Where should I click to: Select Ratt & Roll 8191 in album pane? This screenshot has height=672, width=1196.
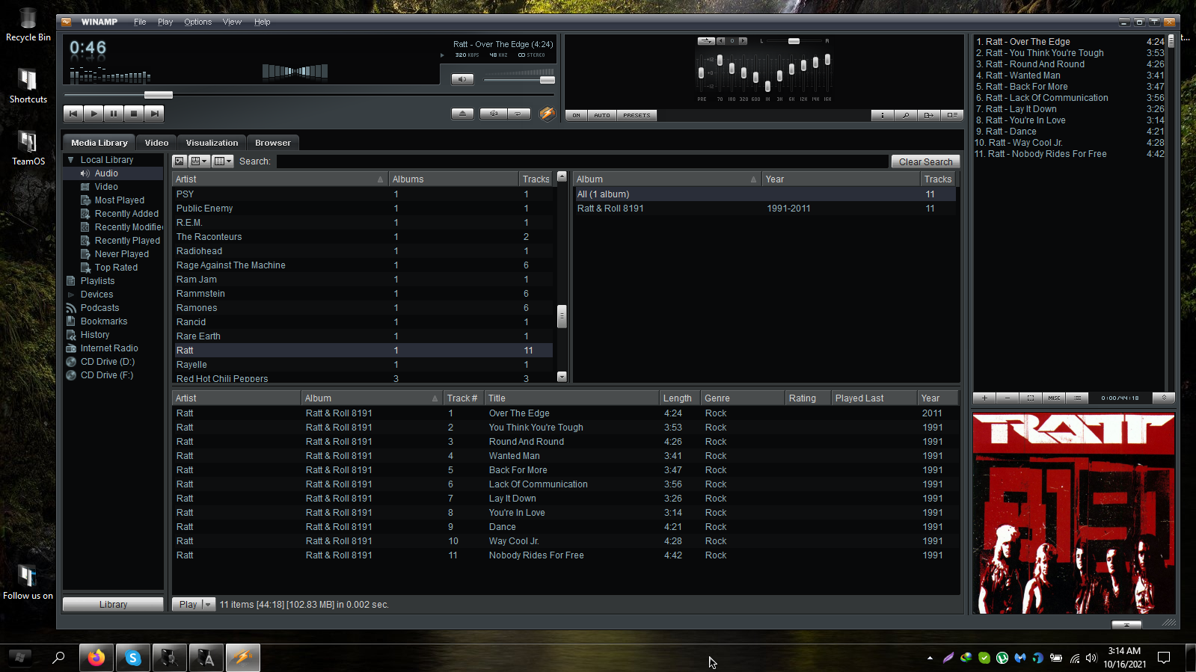pyautogui.click(x=765, y=209)
